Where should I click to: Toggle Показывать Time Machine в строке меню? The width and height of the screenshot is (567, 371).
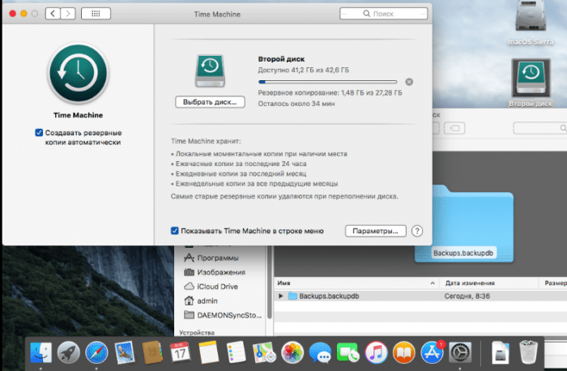tap(175, 231)
